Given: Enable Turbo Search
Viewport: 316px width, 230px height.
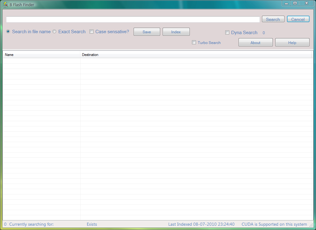Looking at the screenshot, I should 194,42.
